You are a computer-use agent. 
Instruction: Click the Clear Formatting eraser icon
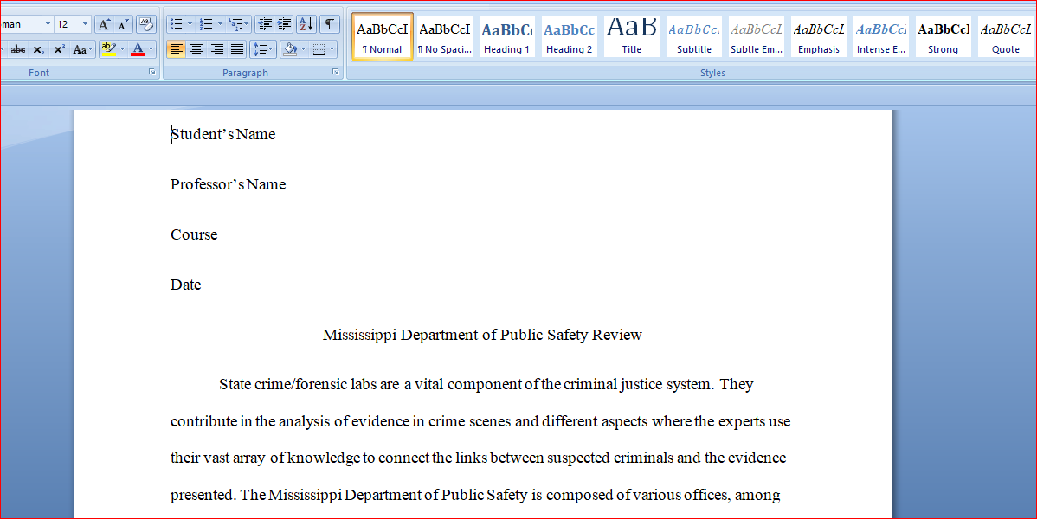[x=146, y=24]
